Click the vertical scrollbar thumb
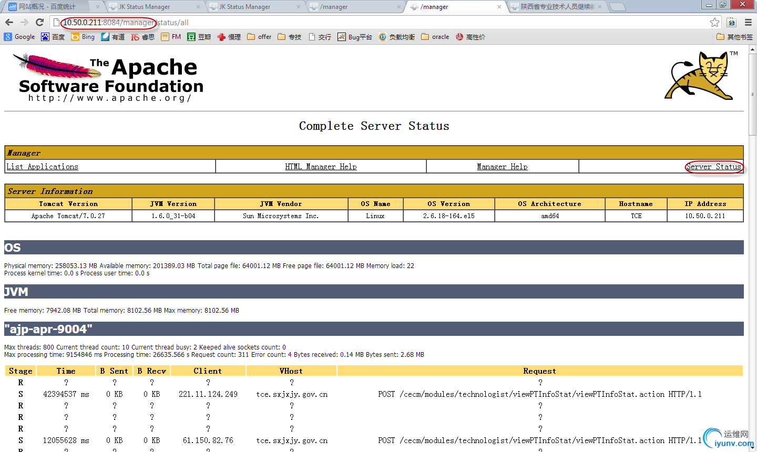The height and width of the screenshot is (452, 757). (752, 94)
